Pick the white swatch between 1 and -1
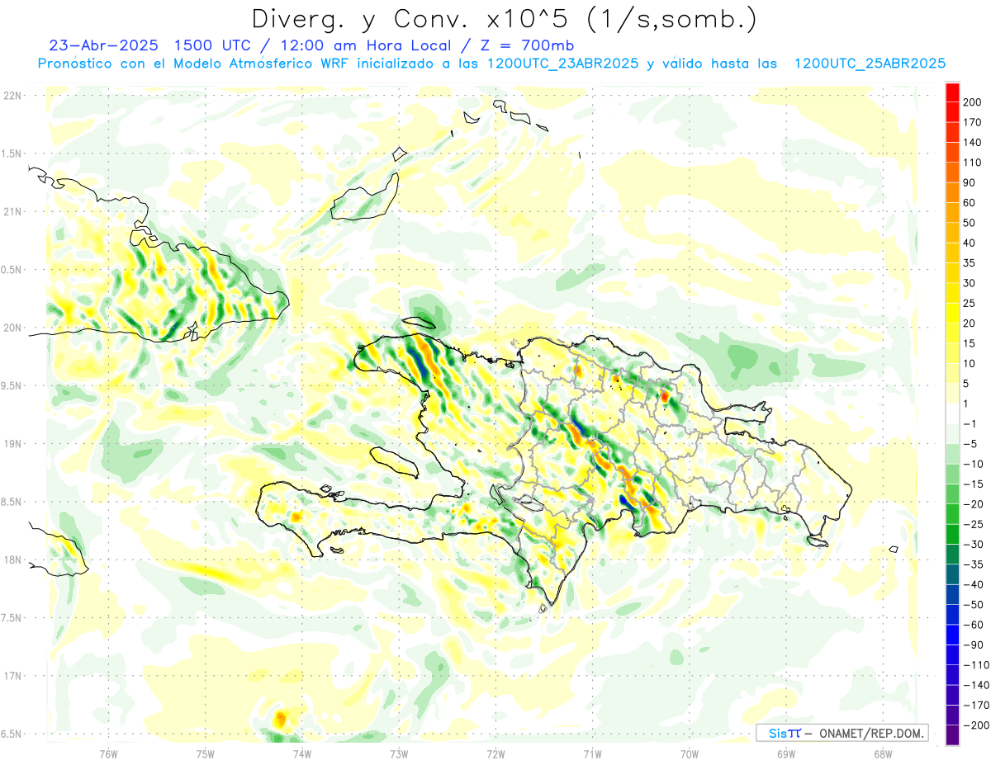Image resolution: width=991 pixels, height=765 pixels. click(952, 413)
